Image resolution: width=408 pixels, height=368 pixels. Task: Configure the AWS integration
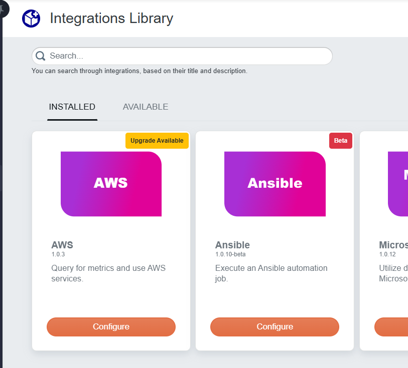pyautogui.click(x=111, y=327)
